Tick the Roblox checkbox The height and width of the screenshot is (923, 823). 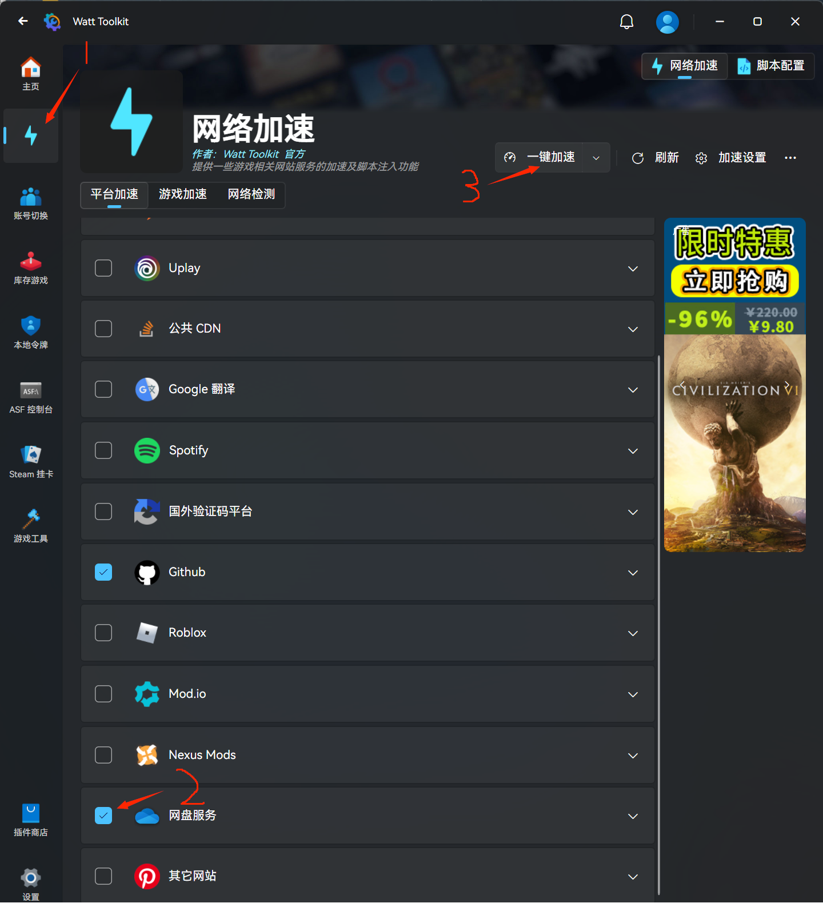[x=103, y=633]
